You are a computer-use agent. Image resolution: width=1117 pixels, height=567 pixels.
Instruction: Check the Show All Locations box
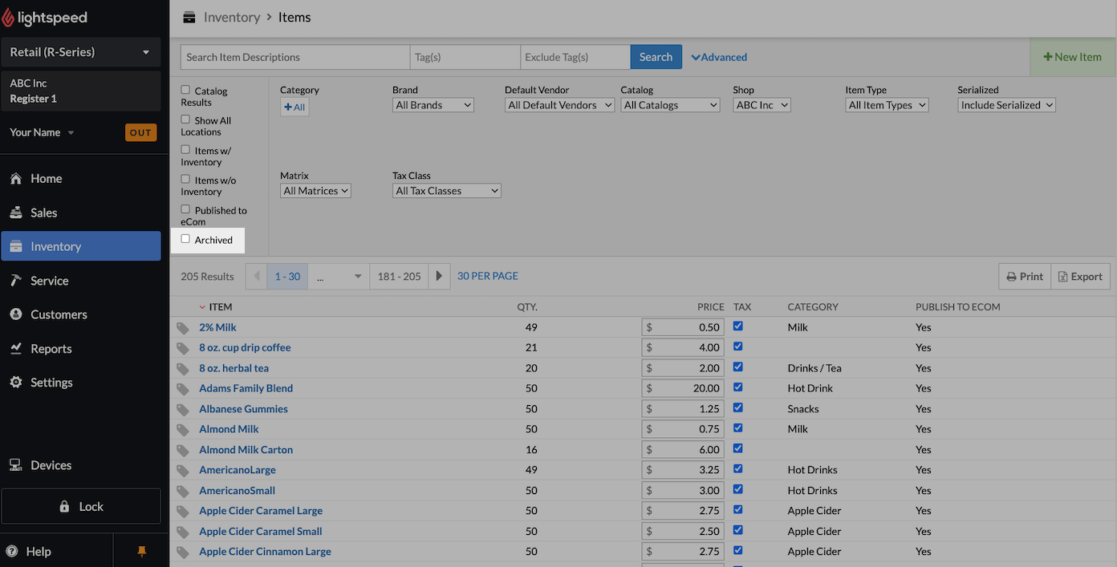[x=185, y=119]
